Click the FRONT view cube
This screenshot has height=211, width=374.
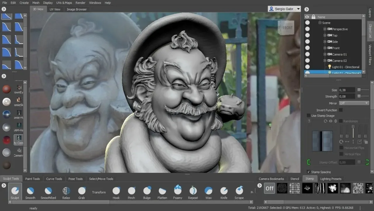tap(286, 28)
